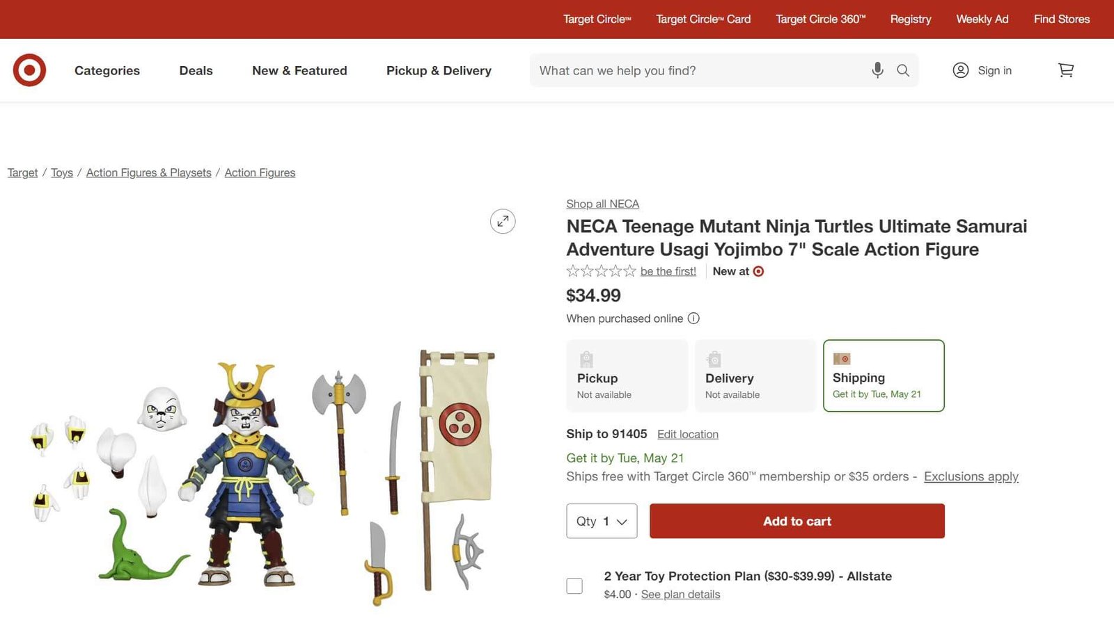Open the Pickup & Delivery menu
The width and height of the screenshot is (1114, 621).
(x=439, y=70)
